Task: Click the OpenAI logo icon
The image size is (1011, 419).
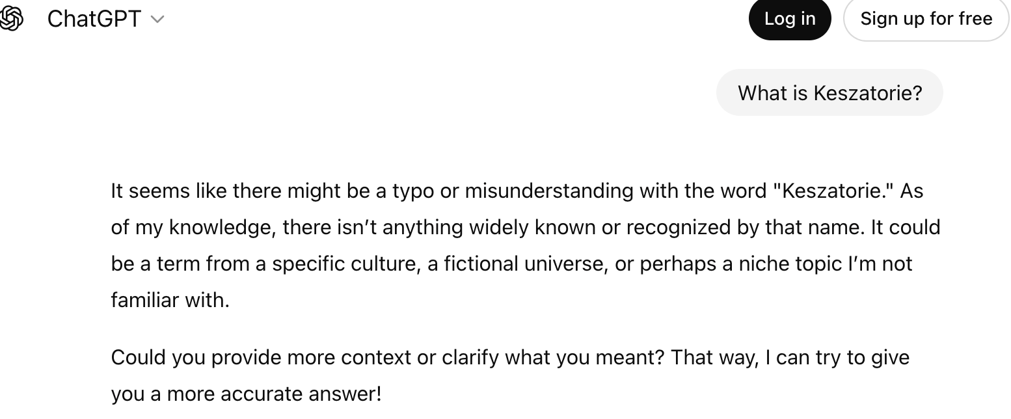Action: pos(12,19)
